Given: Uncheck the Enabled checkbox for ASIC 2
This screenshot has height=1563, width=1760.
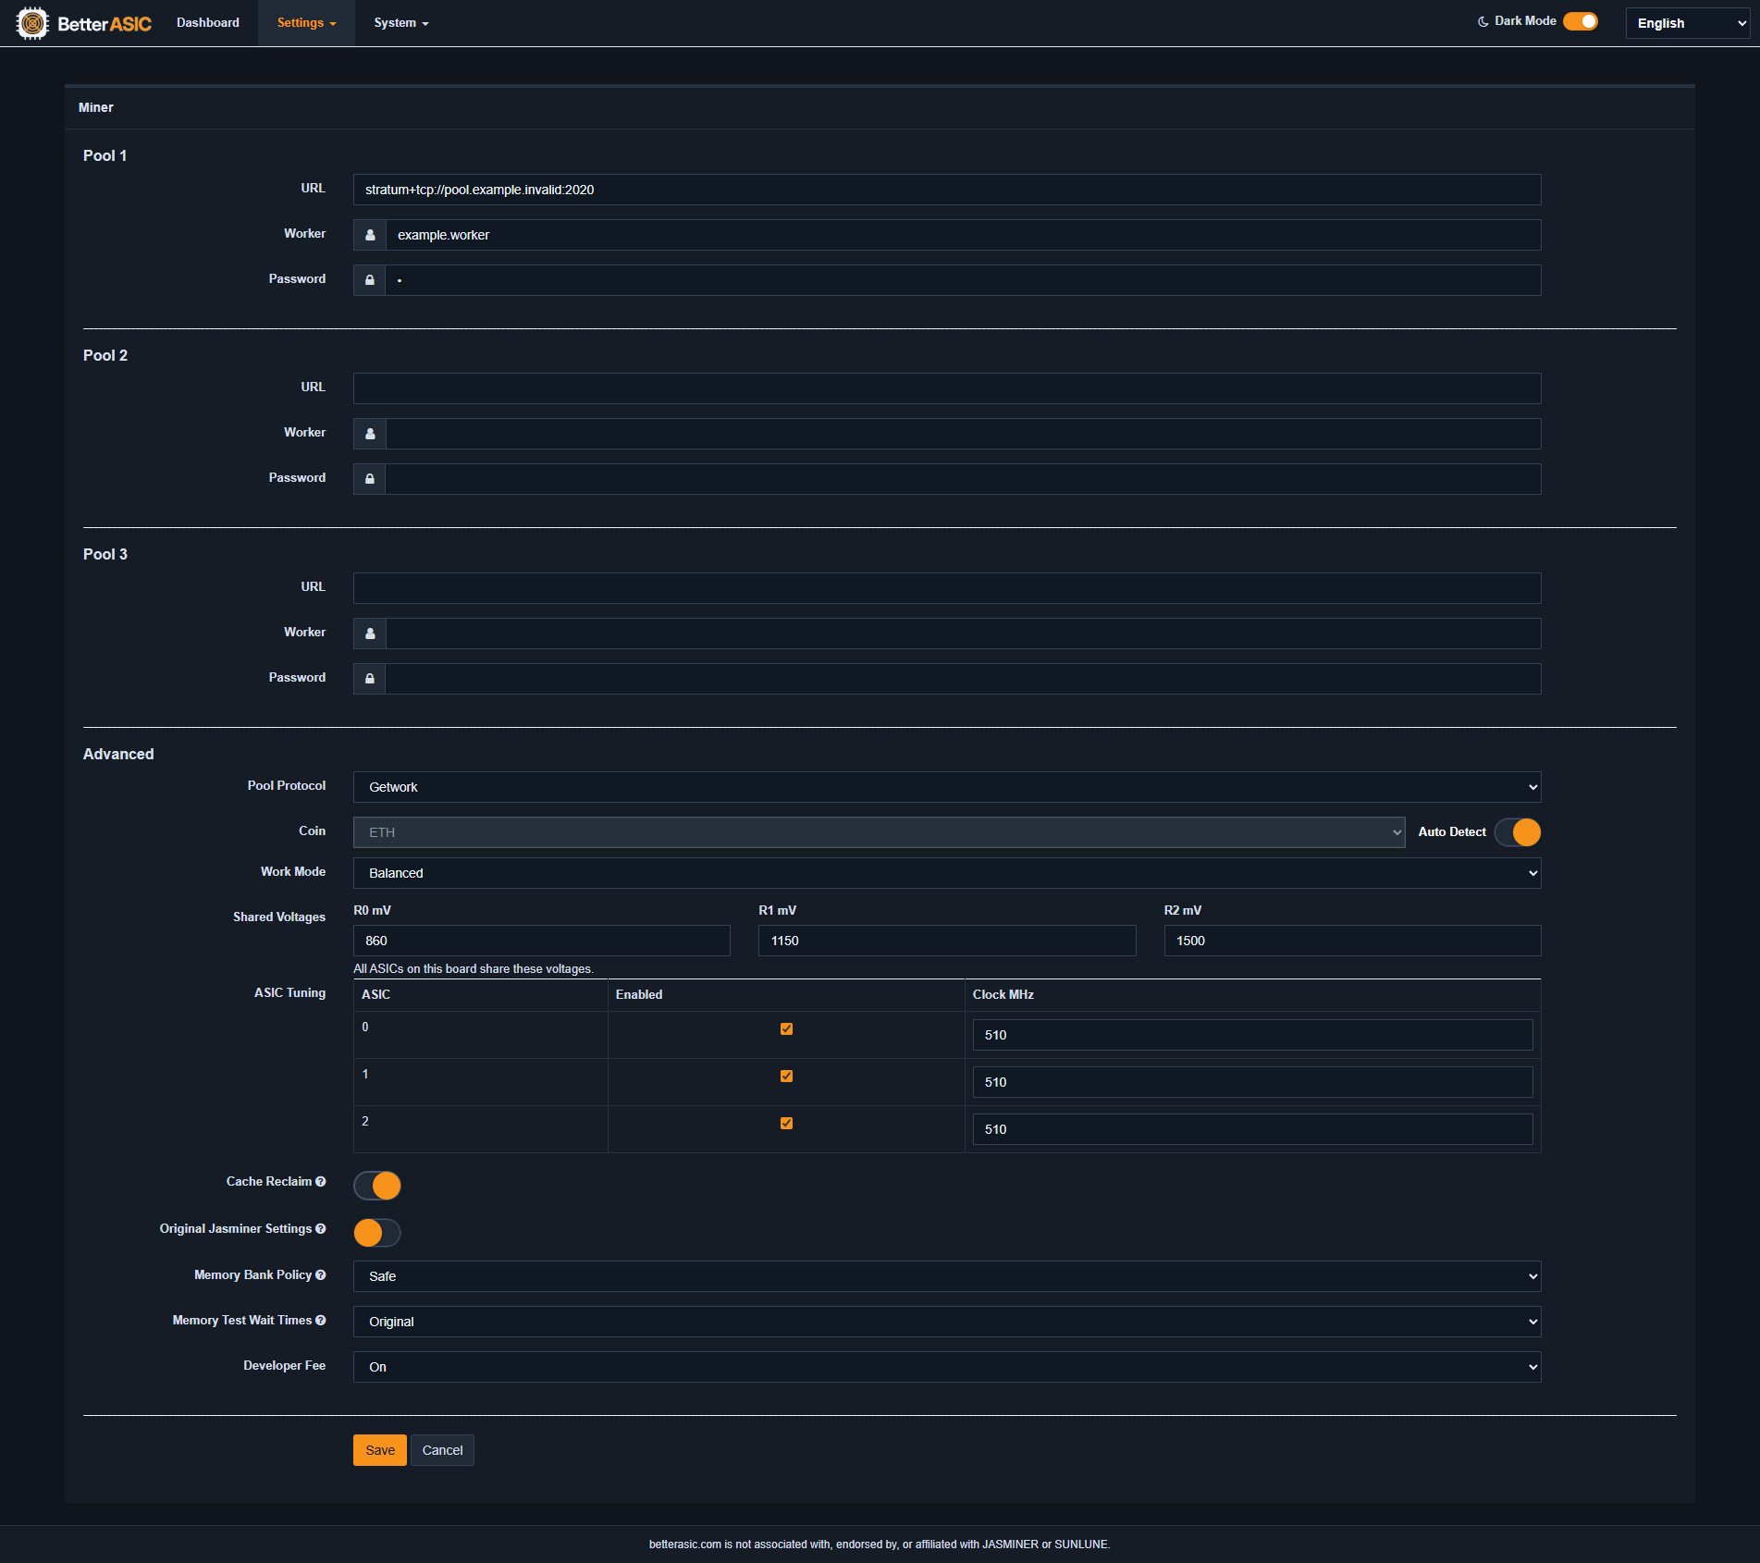Looking at the screenshot, I should click(786, 1123).
